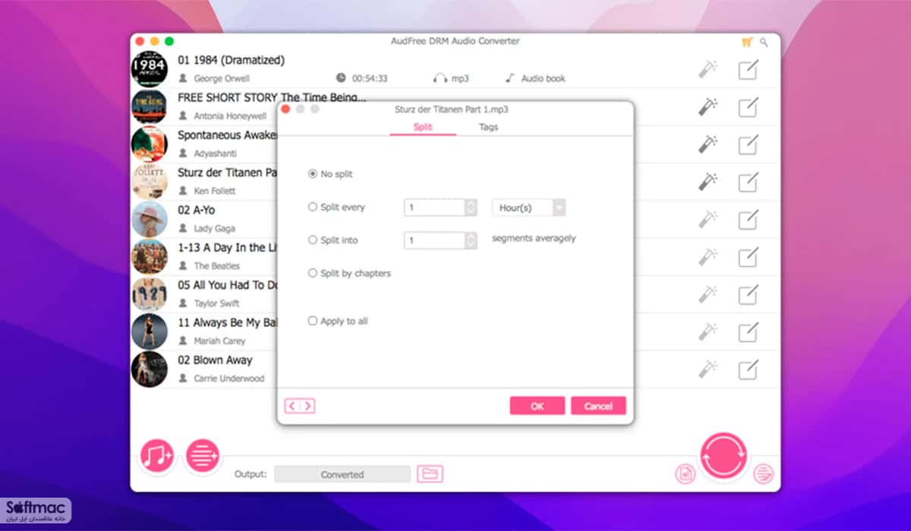Click the mp3 format label
This screenshot has width=911, height=531.
point(460,78)
